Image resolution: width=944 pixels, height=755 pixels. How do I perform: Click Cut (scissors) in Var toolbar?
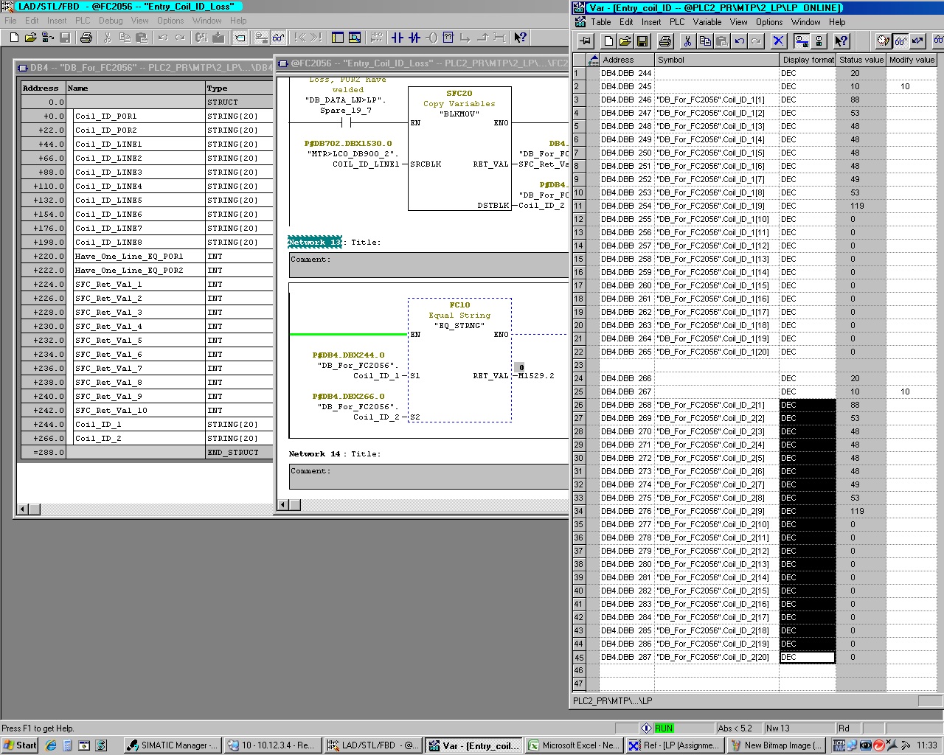tap(687, 41)
